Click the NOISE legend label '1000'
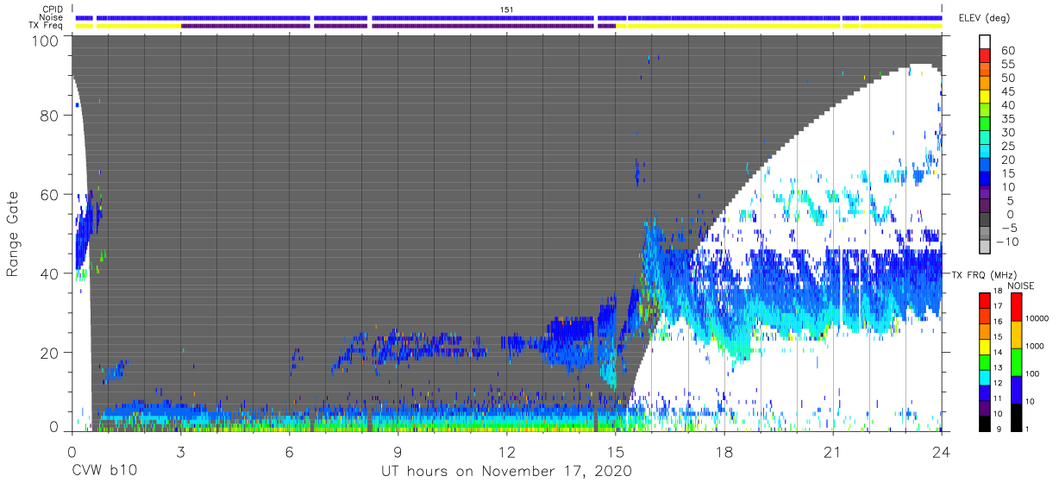 coord(1037,346)
